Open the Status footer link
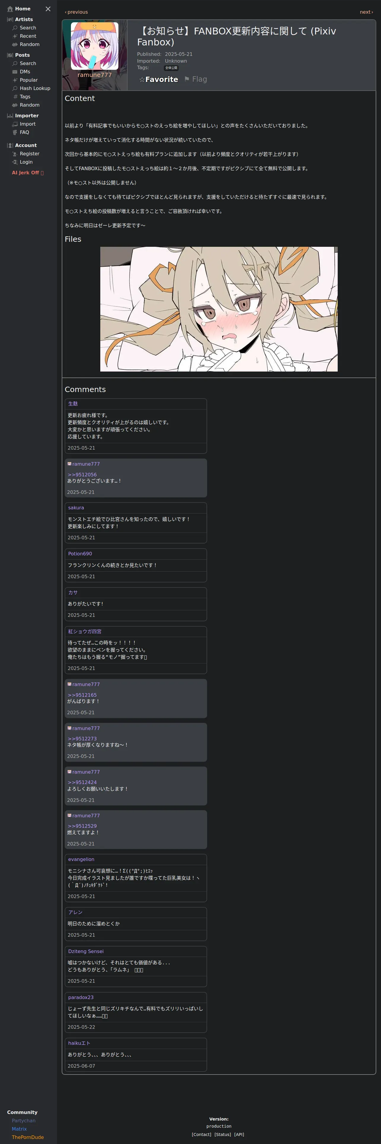This screenshot has height=1144, width=381. 223,1134
